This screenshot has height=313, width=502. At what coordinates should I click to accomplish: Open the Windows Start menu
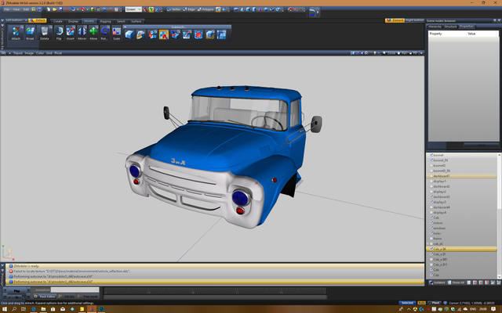pyautogui.click(x=5, y=309)
